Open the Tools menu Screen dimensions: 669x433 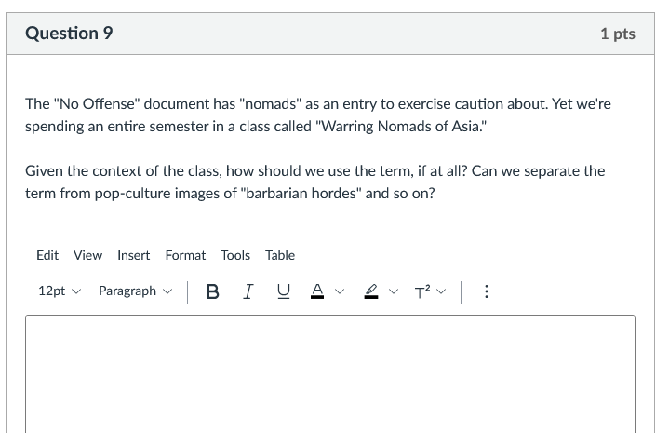tap(235, 255)
